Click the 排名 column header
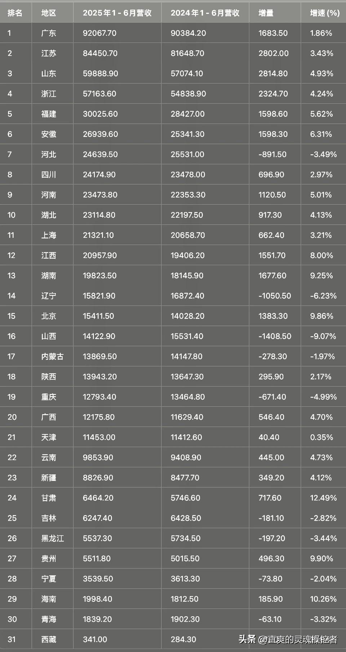Screen dimensions: 346x652 point(15,13)
